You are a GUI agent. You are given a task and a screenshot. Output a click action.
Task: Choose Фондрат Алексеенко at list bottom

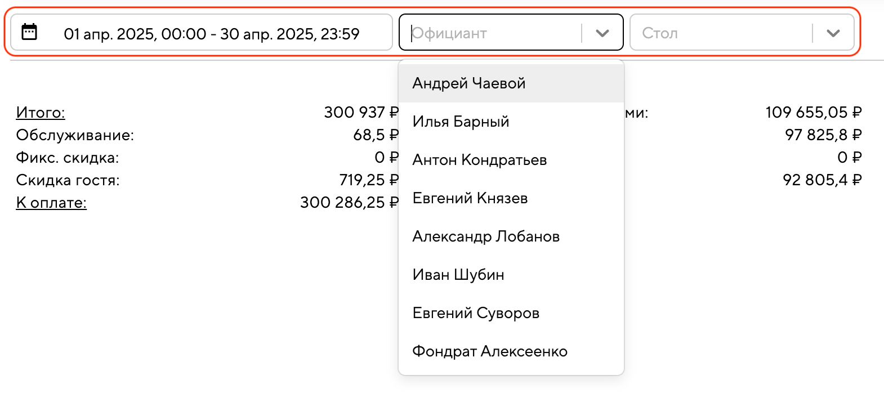[490, 351]
